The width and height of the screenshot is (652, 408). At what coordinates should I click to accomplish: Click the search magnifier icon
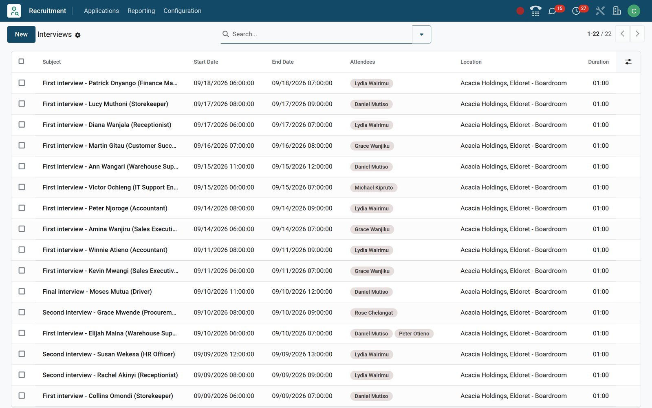tap(225, 34)
